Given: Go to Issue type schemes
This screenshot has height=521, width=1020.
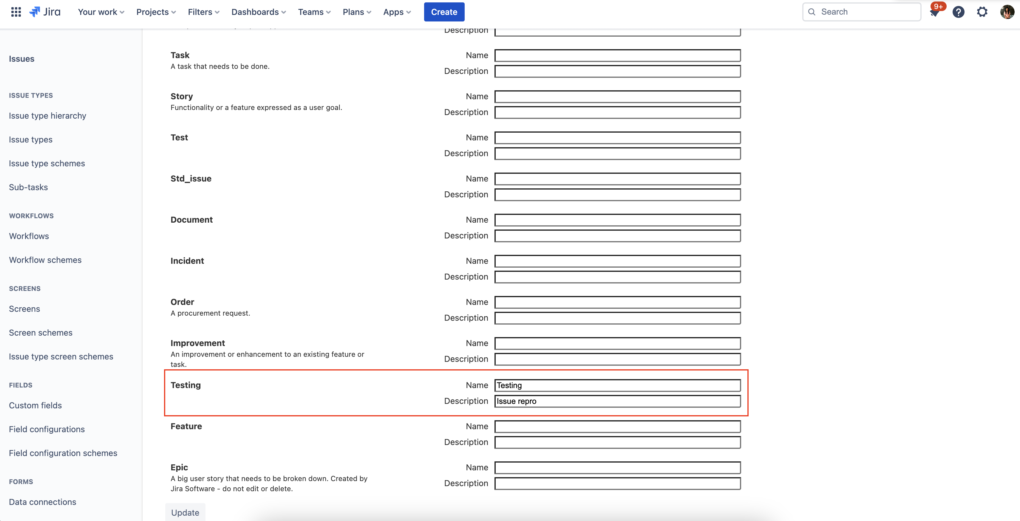Looking at the screenshot, I should coord(47,163).
